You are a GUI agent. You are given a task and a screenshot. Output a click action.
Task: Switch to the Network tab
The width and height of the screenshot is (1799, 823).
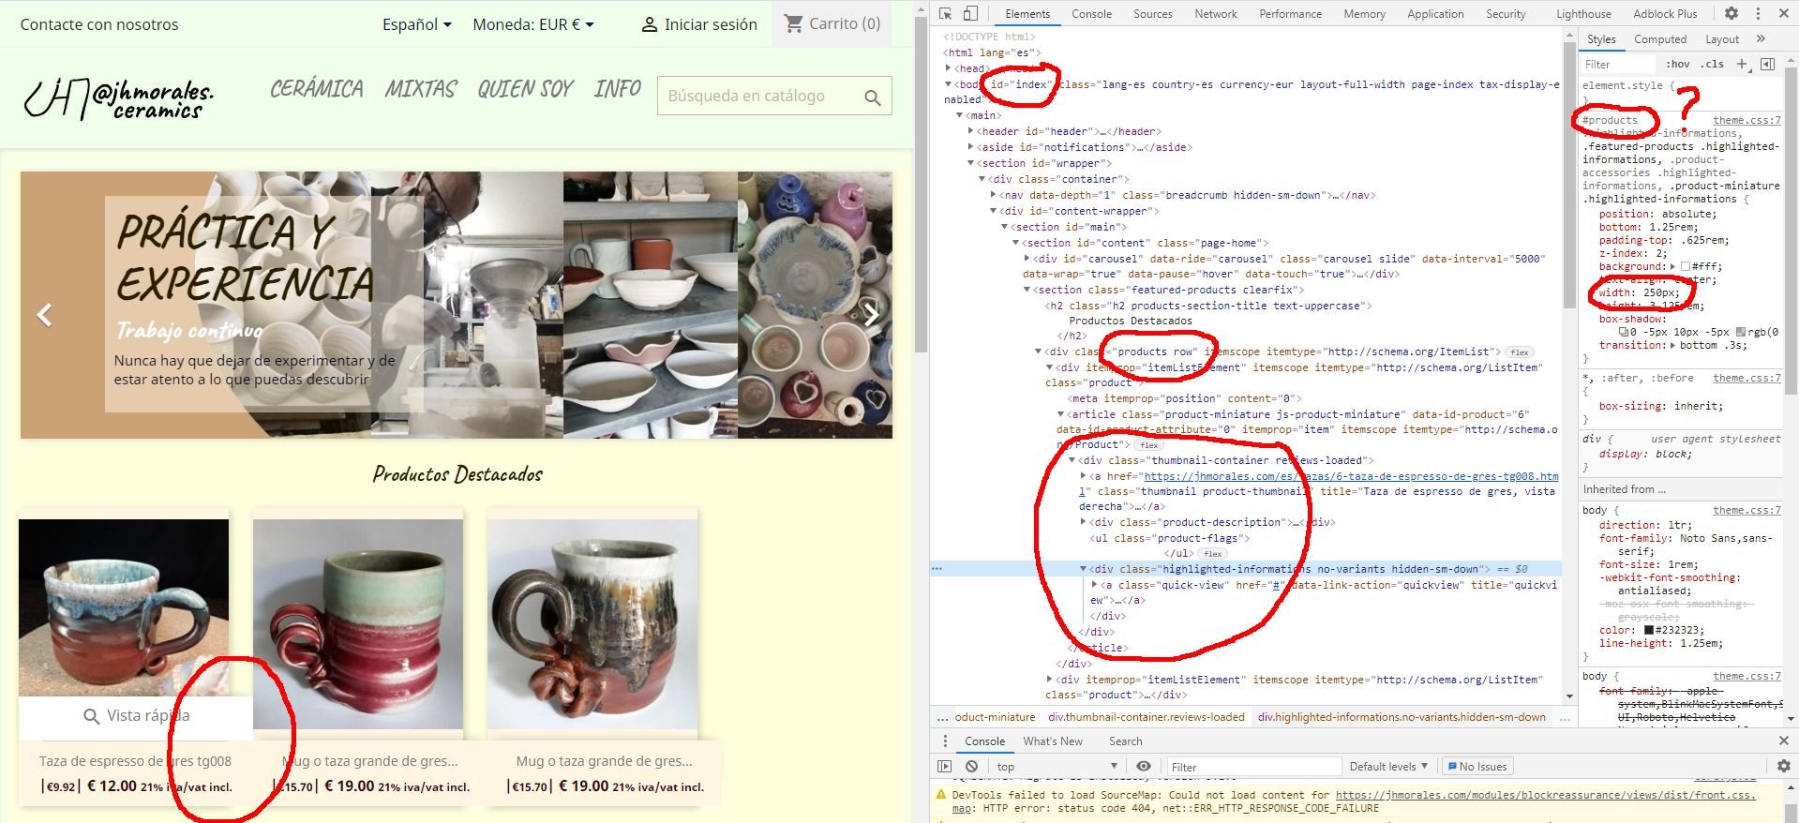pyautogui.click(x=1216, y=14)
